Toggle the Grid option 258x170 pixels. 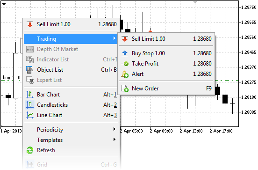[71, 164]
